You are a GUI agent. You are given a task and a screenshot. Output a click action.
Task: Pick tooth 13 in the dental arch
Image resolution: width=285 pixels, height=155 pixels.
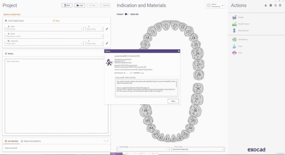pos(152,31)
